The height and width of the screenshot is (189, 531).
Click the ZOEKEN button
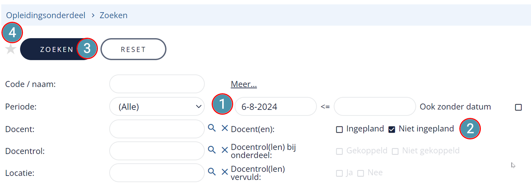click(57, 49)
